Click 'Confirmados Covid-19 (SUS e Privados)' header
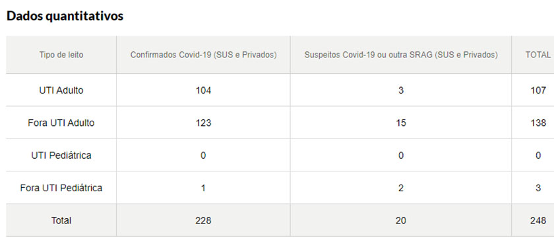This screenshot has height=238, width=554. click(x=204, y=55)
